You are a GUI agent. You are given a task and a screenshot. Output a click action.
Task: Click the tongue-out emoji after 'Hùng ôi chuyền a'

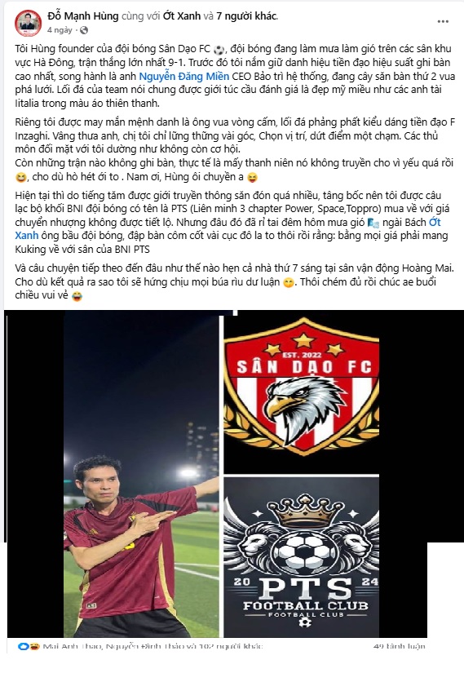coord(253,177)
